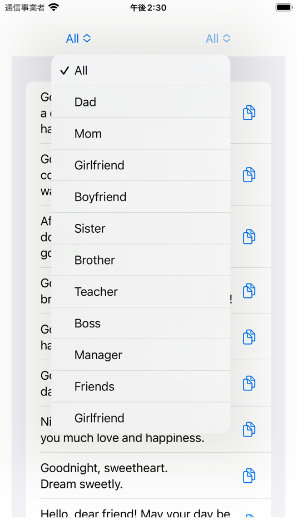Copy the message wishing much love and happiness

(x=249, y=429)
